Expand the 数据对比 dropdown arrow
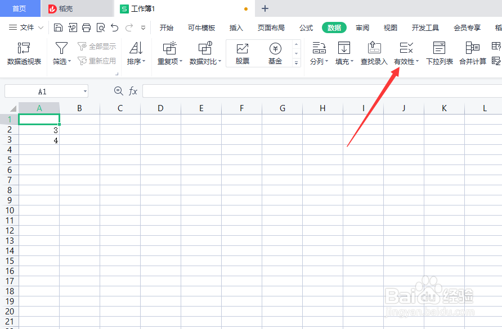This screenshot has width=502, height=329. [x=219, y=61]
